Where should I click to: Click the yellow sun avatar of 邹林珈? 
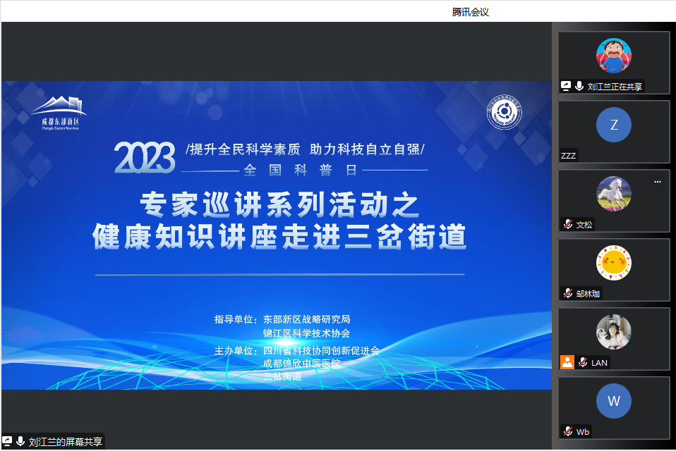point(613,263)
